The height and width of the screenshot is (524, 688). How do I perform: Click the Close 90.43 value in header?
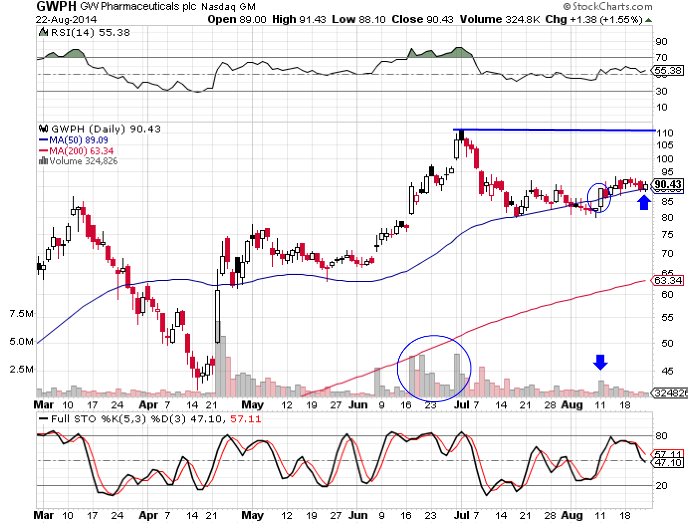click(423, 19)
